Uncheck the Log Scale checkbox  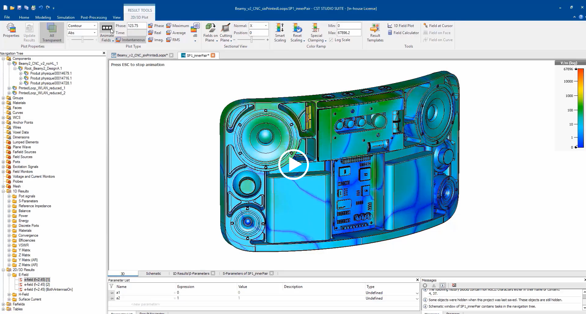pos(331,40)
